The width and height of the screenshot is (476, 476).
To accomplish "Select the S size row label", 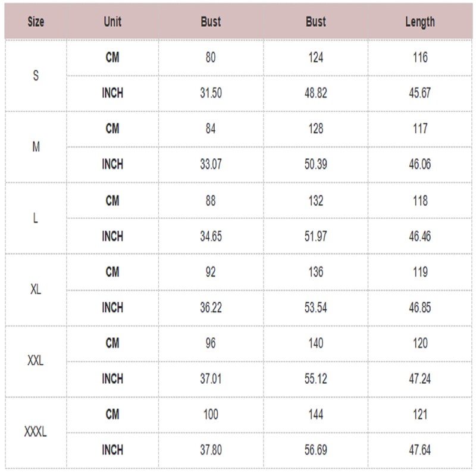I will point(36,76).
